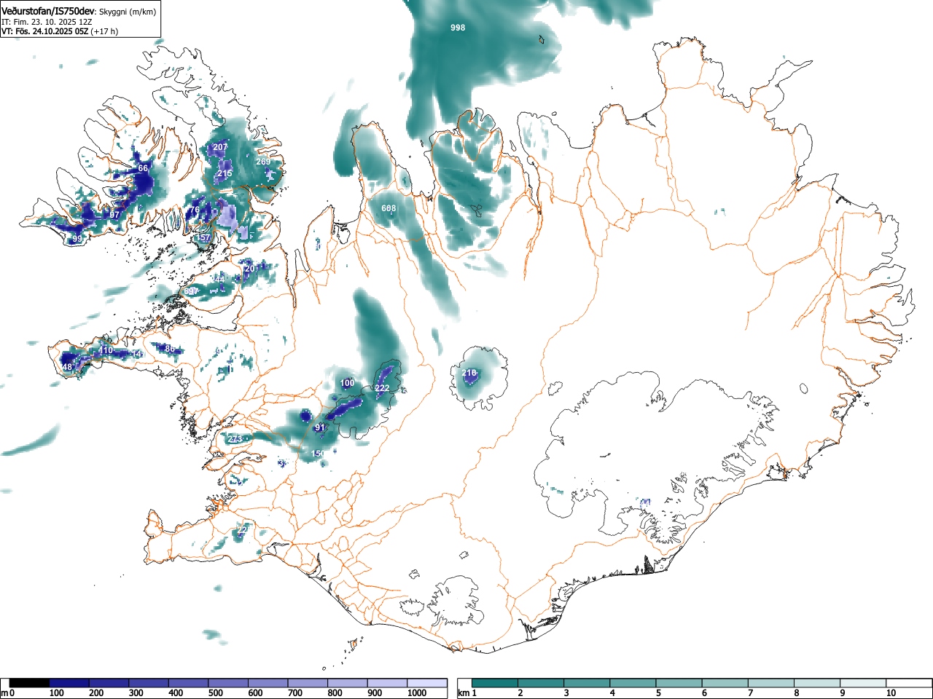
Task: Click the 76 value on the map
Action: (194, 210)
